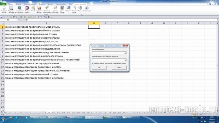Open the Sheet operations ribbon tool
The width and height of the screenshot is (219, 123).
(11, 10)
